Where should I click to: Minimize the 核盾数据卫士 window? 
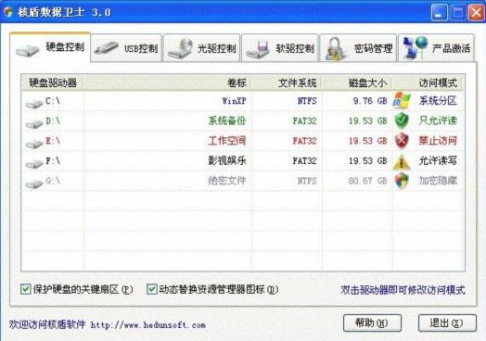tap(439, 12)
